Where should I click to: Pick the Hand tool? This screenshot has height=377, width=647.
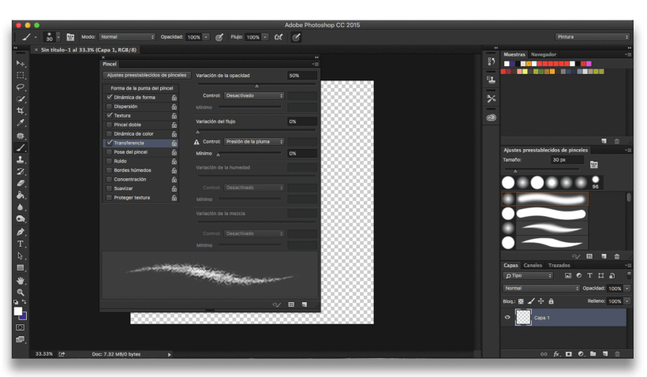click(x=21, y=280)
